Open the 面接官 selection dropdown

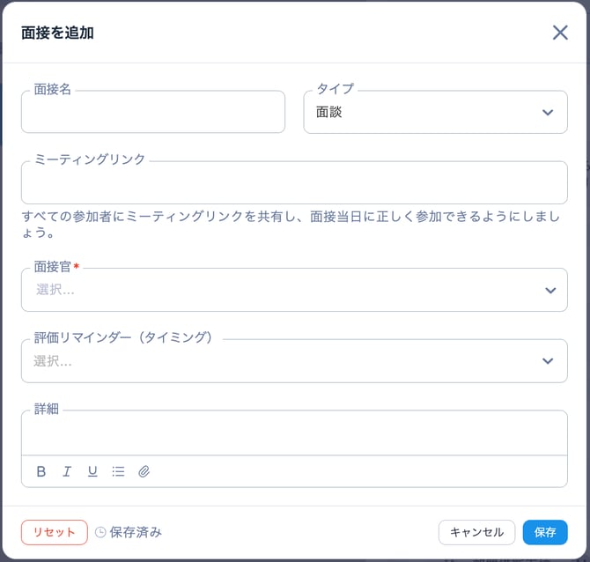point(282,290)
